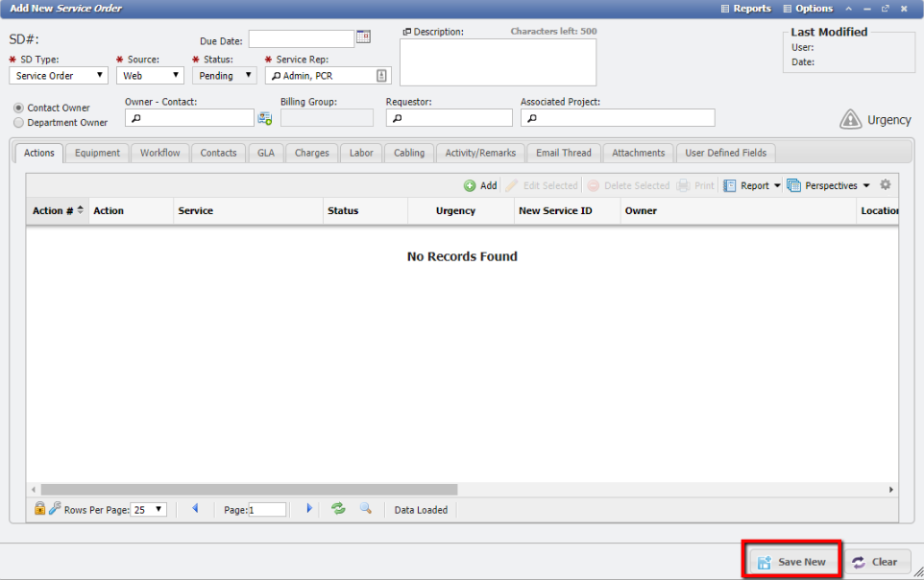Open the Rows Per Page dropdown
This screenshot has width=924, height=580.
pyautogui.click(x=149, y=510)
